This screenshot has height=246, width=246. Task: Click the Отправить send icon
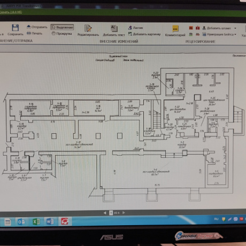pos(29,27)
